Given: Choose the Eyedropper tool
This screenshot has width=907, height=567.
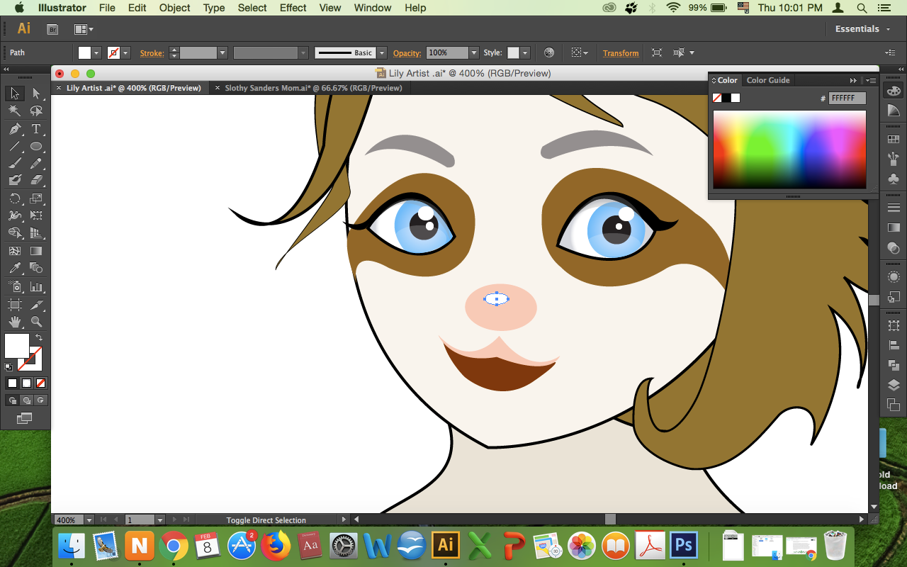Looking at the screenshot, I should 14,268.
